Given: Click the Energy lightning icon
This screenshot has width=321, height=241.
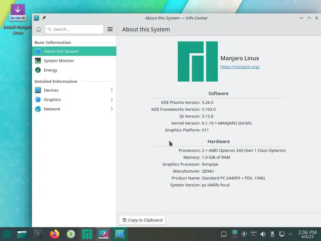Looking at the screenshot, I should [x=38, y=70].
